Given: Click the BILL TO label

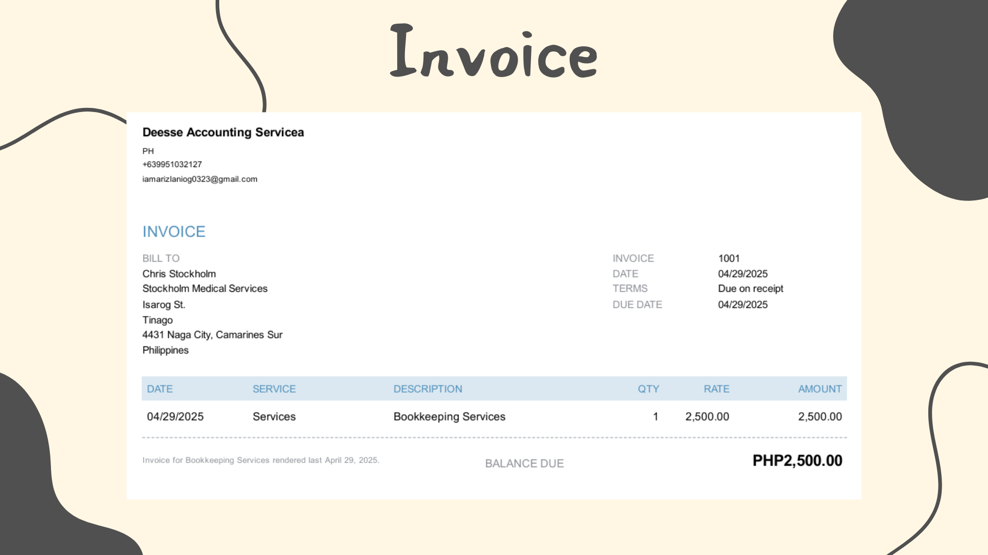Looking at the screenshot, I should (x=161, y=258).
